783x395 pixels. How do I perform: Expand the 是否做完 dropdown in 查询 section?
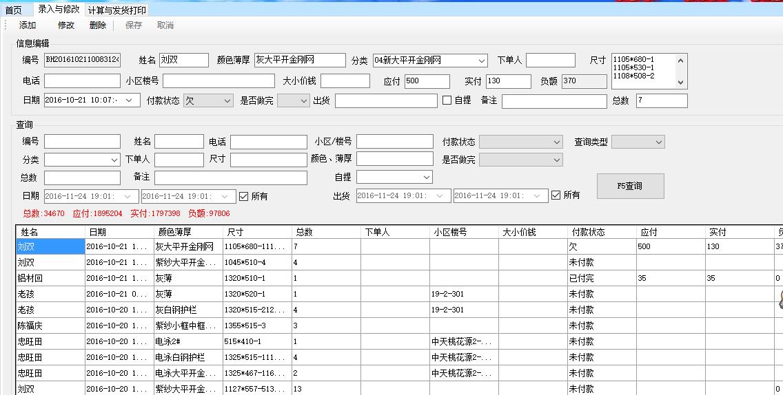(x=556, y=160)
